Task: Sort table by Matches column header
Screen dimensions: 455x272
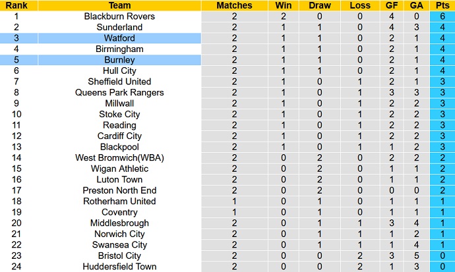Action: pos(234,5)
